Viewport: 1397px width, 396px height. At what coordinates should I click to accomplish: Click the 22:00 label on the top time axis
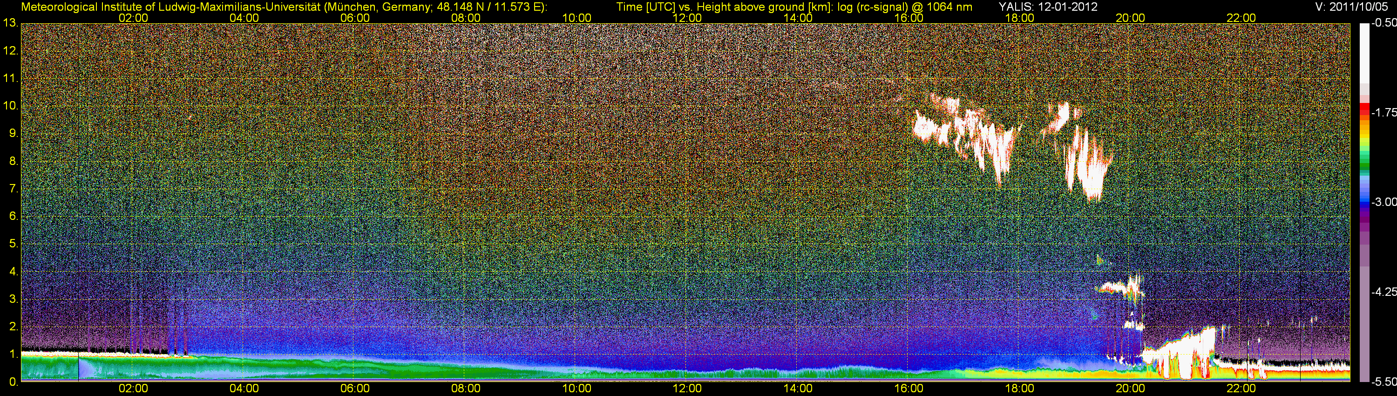coord(1241,18)
